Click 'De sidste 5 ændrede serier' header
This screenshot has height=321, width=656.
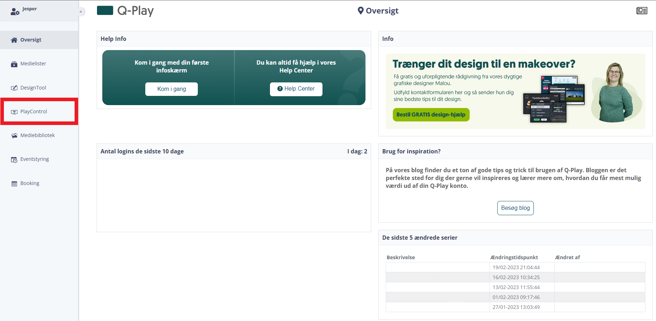[420, 238]
